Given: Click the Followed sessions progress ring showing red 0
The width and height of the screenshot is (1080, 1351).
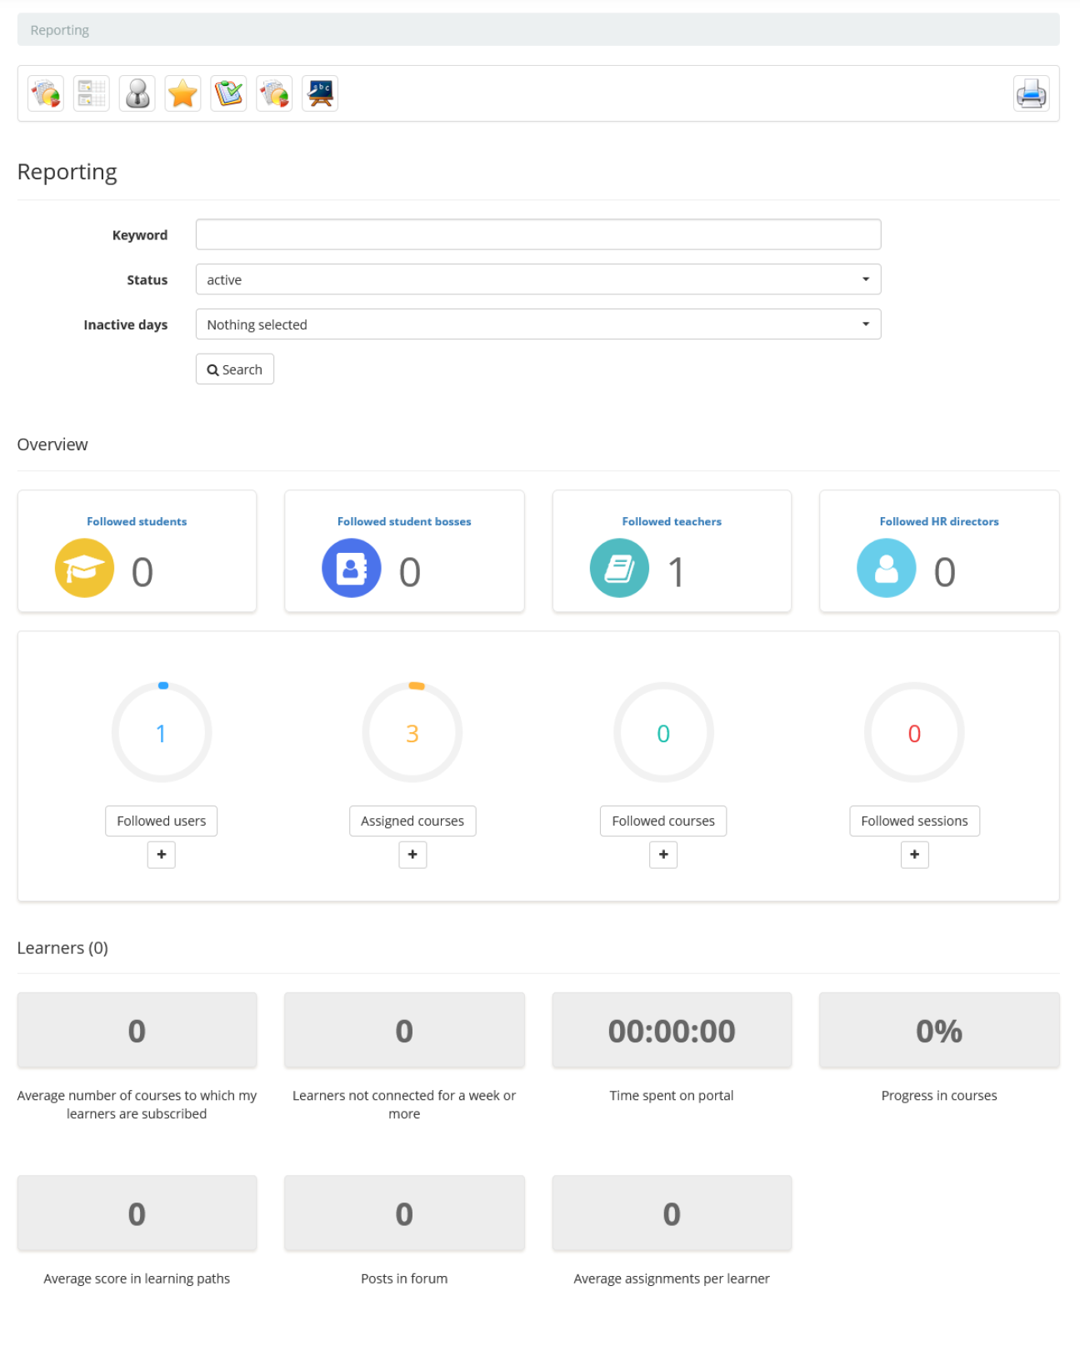Looking at the screenshot, I should pyautogui.click(x=914, y=732).
